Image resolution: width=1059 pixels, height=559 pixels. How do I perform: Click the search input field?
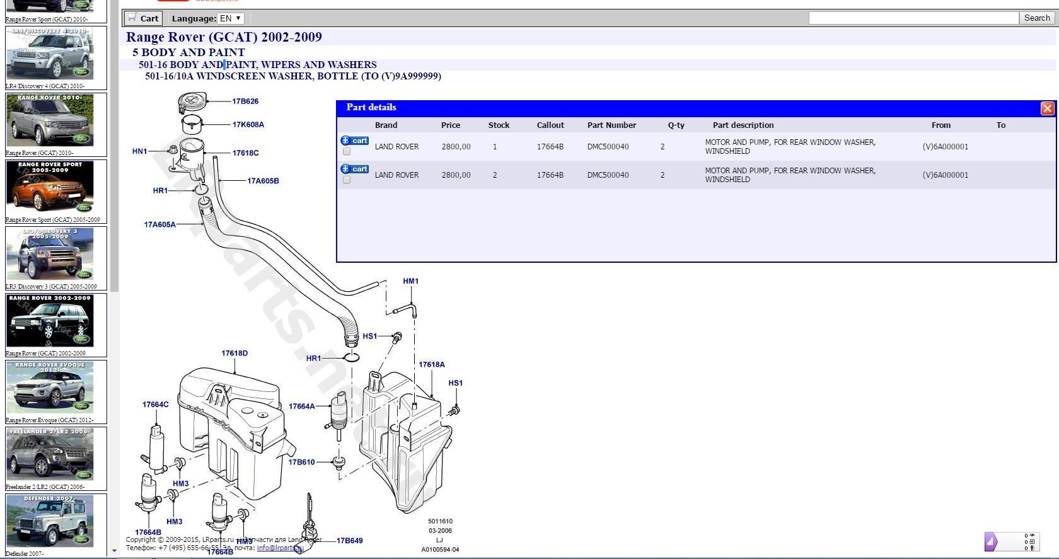click(913, 18)
